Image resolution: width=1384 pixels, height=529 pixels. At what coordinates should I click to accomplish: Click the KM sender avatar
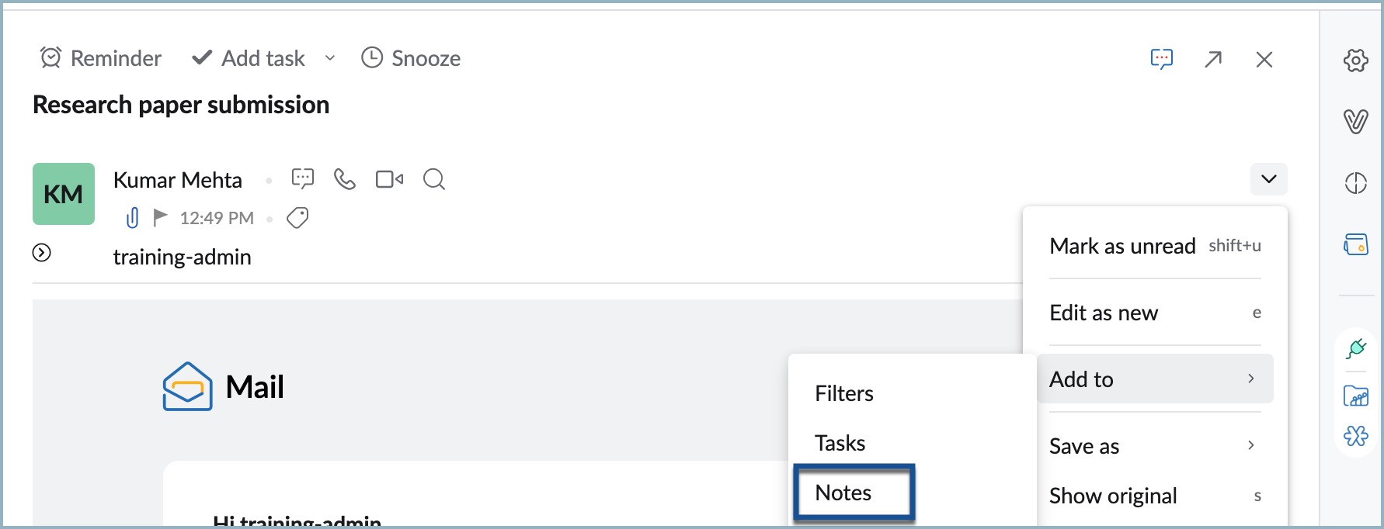64,194
